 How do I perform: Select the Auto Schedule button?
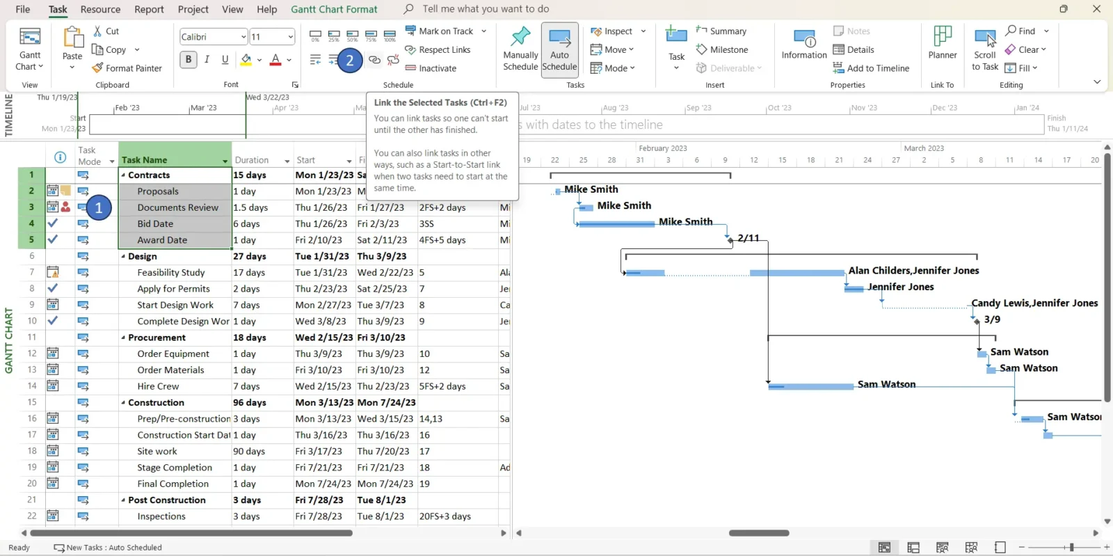point(559,50)
